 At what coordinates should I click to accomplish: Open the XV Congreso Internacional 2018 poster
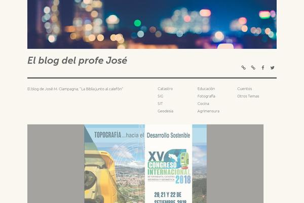point(145,164)
